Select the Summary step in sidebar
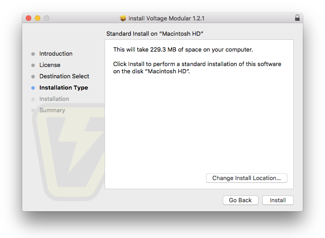The width and height of the screenshot is (325, 238). (x=52, y=110)
